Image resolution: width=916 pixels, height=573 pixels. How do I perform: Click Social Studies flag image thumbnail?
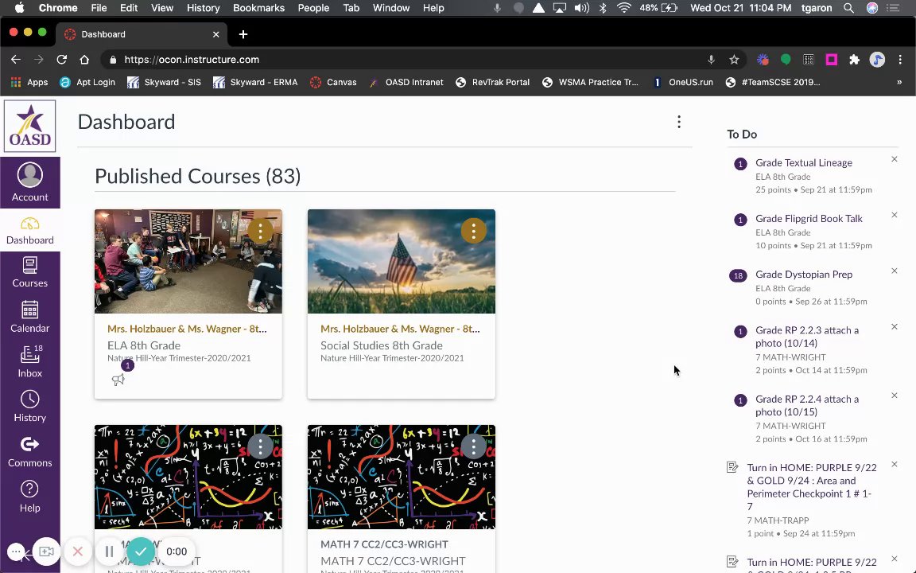point(402,261)
